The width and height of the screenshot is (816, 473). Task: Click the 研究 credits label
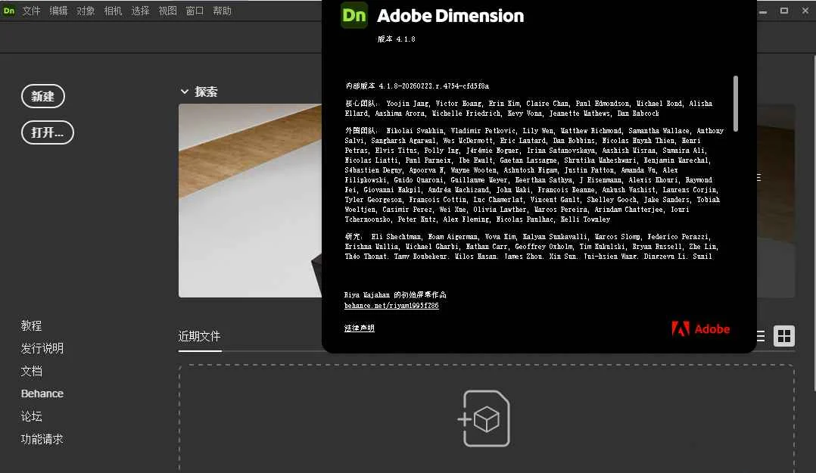click(x=354, y=237)
